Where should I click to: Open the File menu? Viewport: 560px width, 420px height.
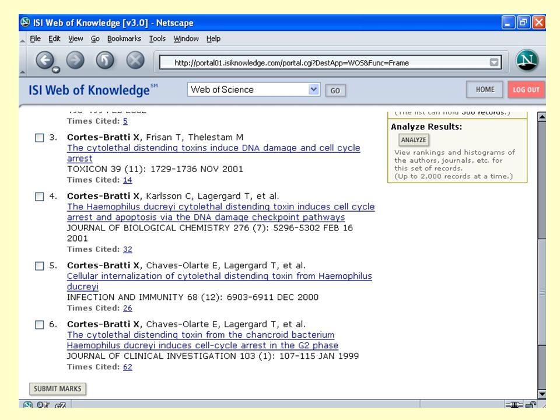35,38
